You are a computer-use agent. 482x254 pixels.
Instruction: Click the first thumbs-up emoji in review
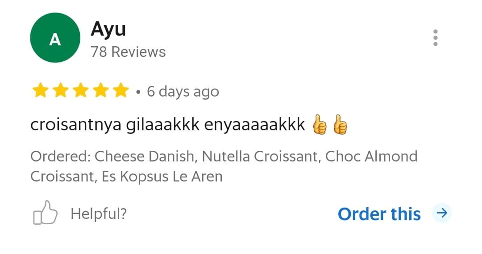[320, 125]
